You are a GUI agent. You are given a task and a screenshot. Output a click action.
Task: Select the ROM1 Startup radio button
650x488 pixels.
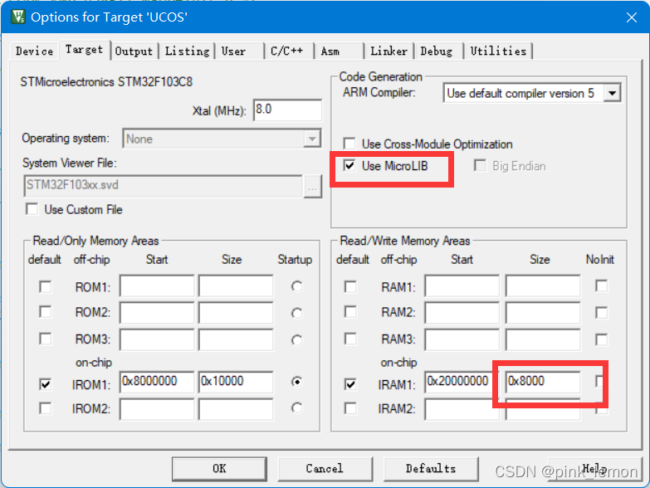click(297, 286)
